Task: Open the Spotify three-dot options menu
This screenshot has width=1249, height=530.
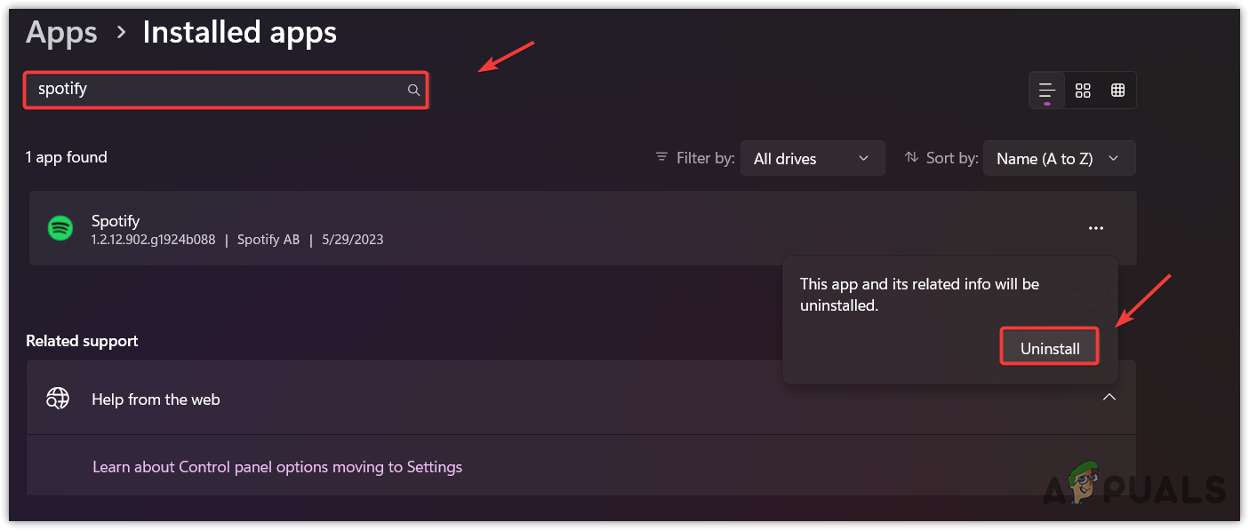Action: tap(1096, 228)
